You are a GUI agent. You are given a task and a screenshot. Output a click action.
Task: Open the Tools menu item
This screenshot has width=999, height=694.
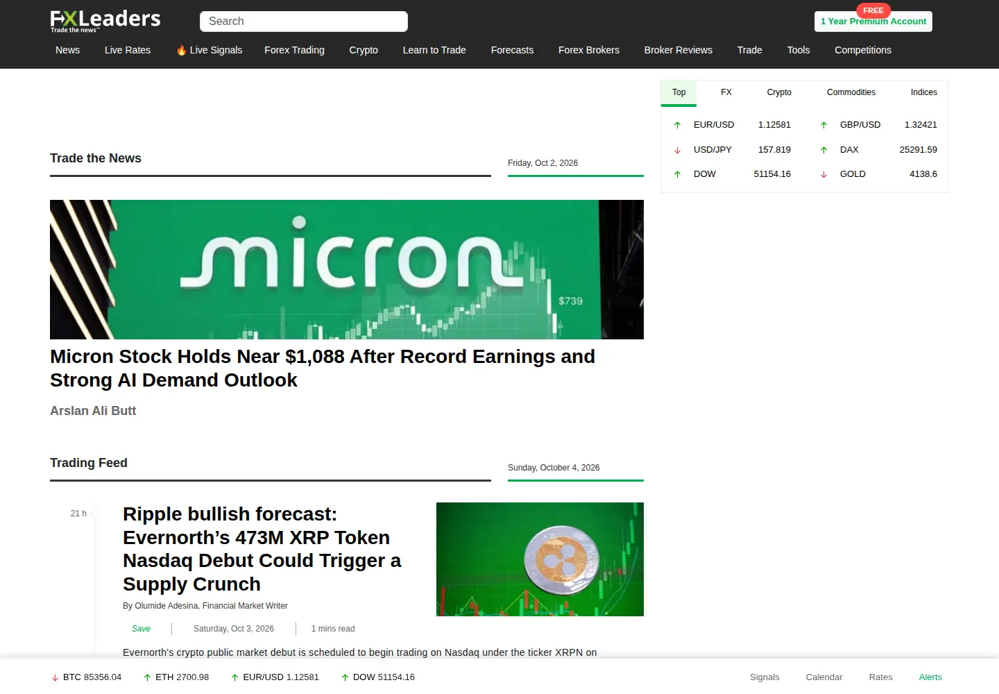(x=799, y=50)
